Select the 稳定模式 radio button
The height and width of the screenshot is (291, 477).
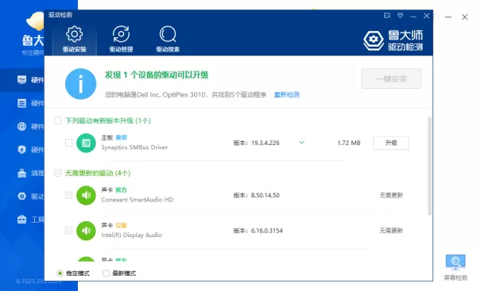click(x=60, y=274)
